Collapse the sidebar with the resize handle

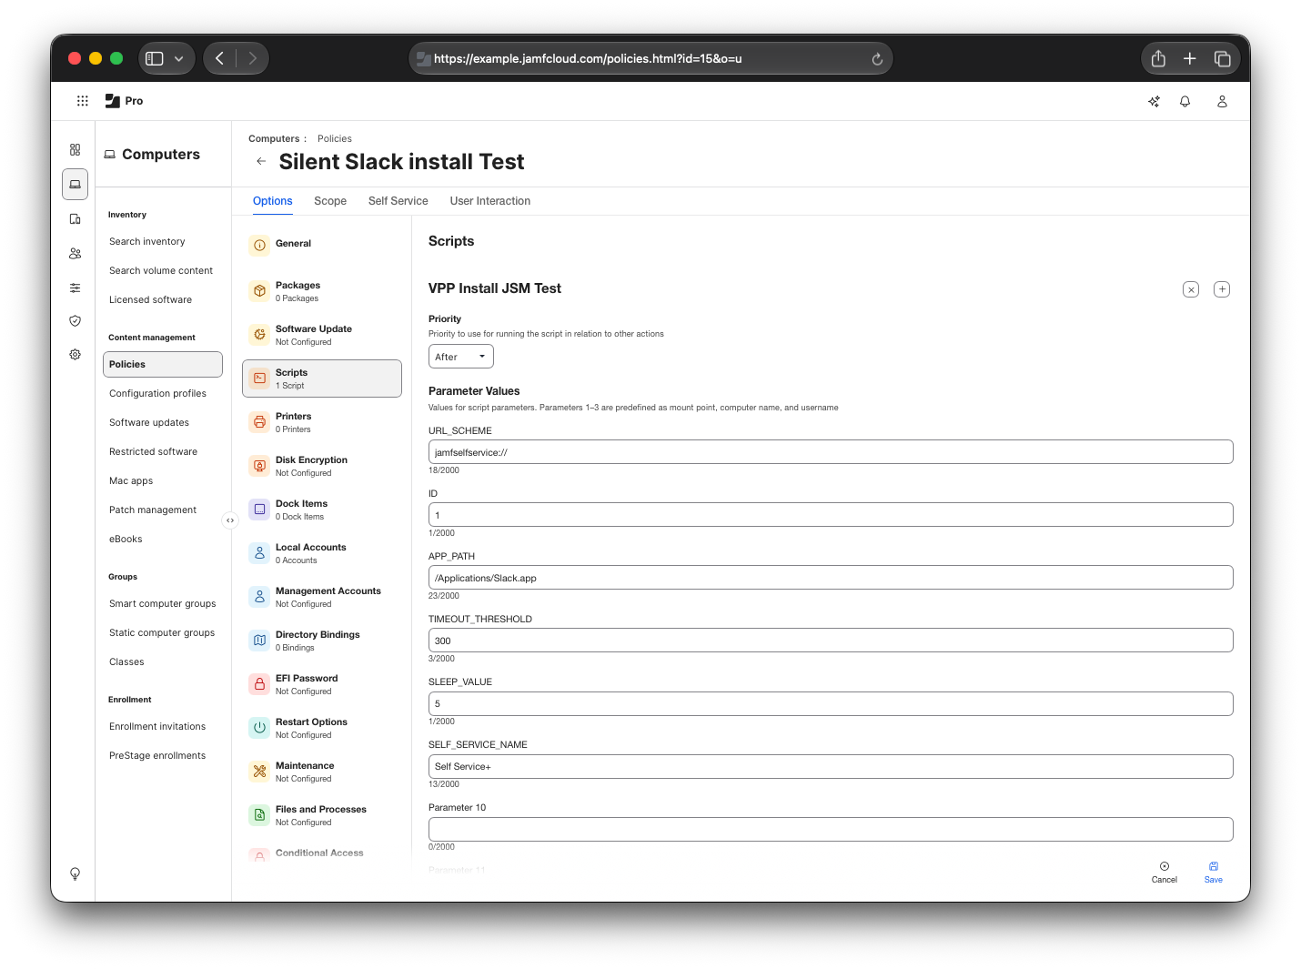coord(230,520)
